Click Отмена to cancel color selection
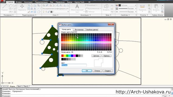Image resolution: width=173 pixels, height=97 pixels. (97, 71)
